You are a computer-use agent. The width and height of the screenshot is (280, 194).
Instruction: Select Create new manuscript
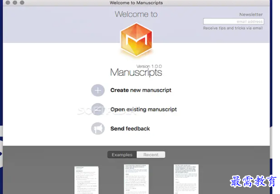(141, 90)
